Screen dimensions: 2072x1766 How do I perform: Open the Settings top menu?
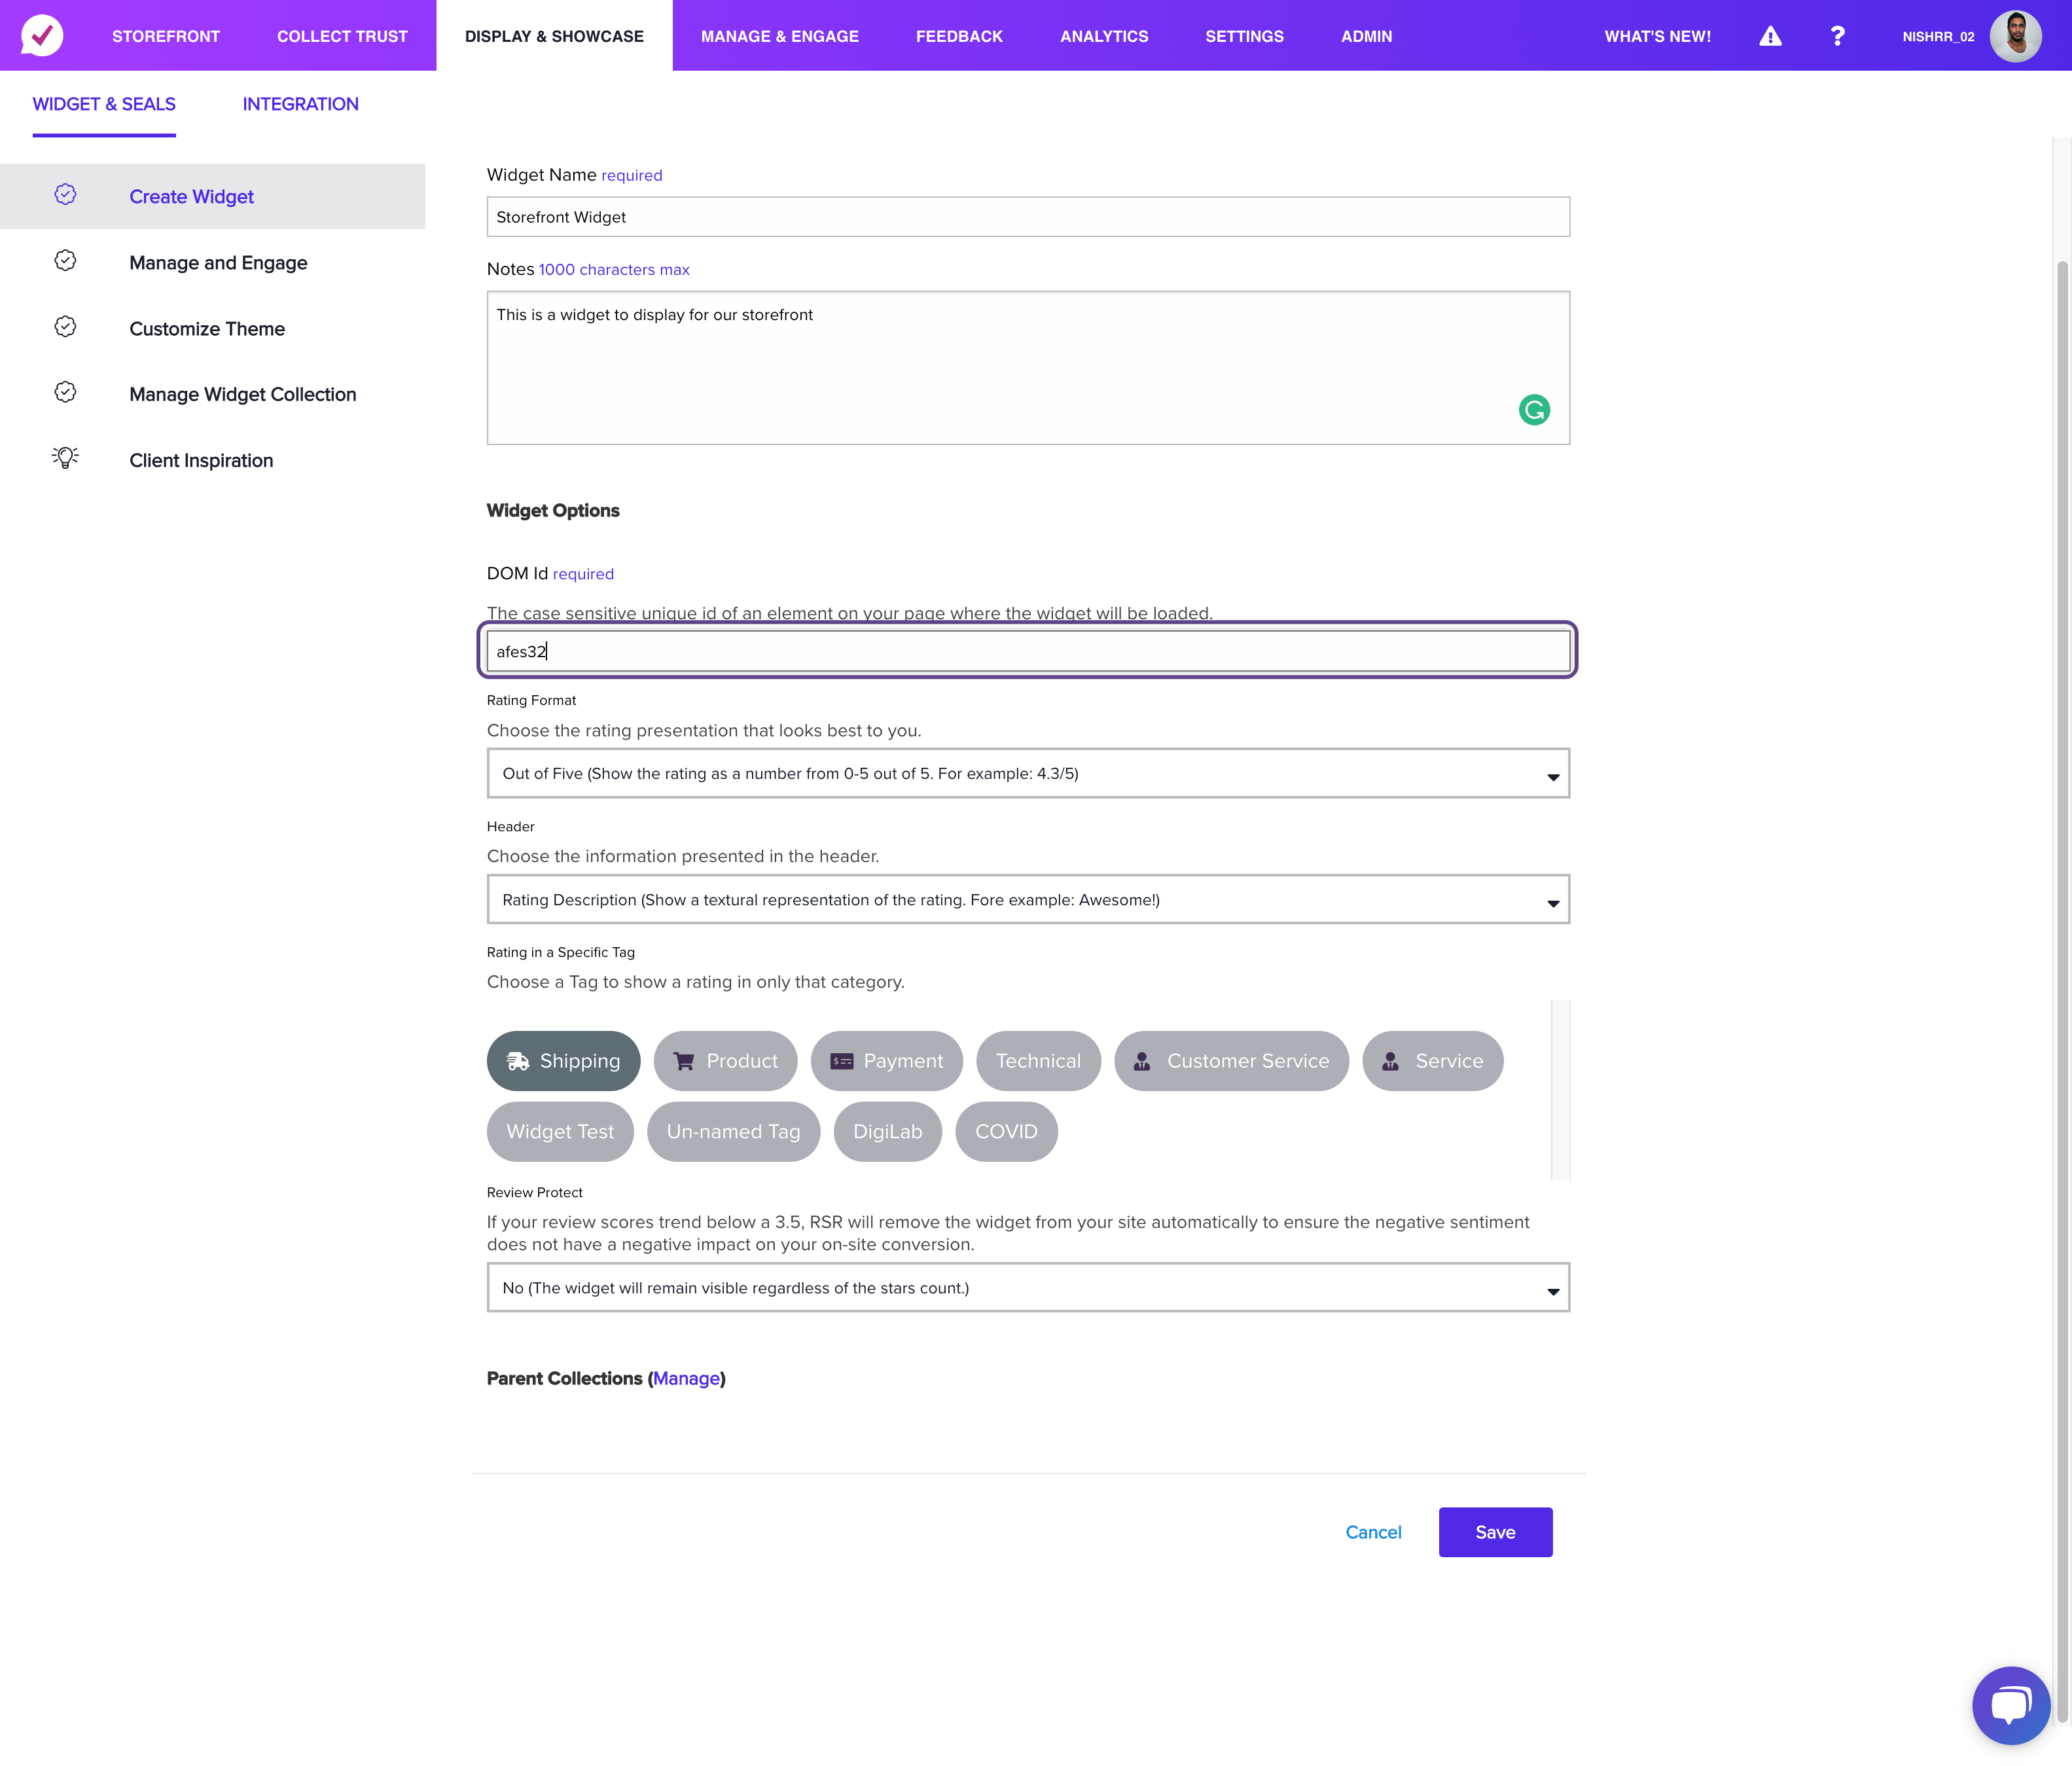[x=1244, y=36]
